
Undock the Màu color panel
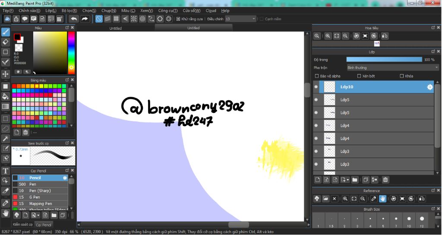click(x=67, y=28)
